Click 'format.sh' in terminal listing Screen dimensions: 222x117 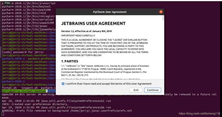pyautogui.click(x=9, y=88)
